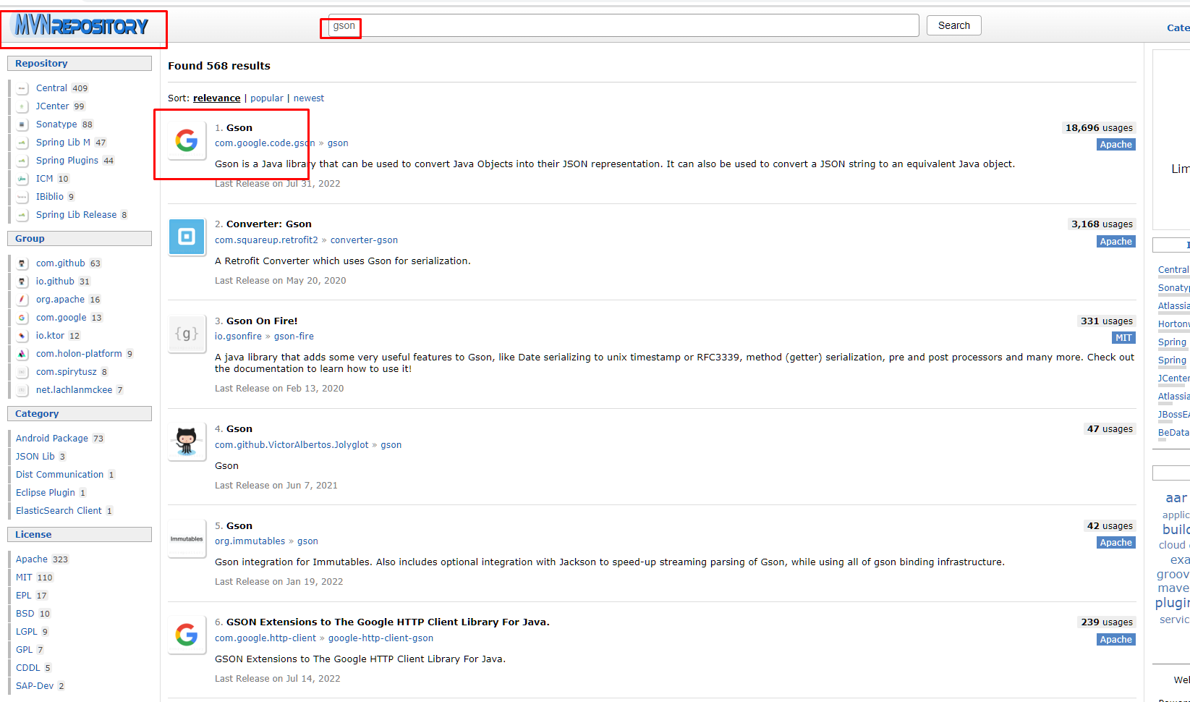This screenshot has height=702, width=1190.
Task: Sort results by newest
Action: click(x=309, y=98)
